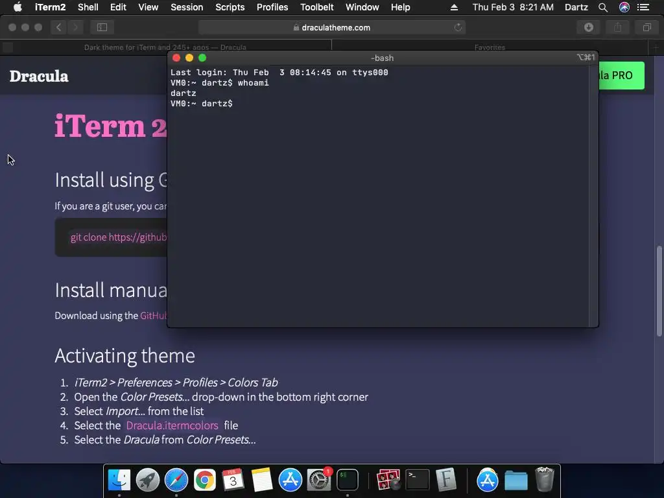Click the whoami command line

(x=219, y=83)
